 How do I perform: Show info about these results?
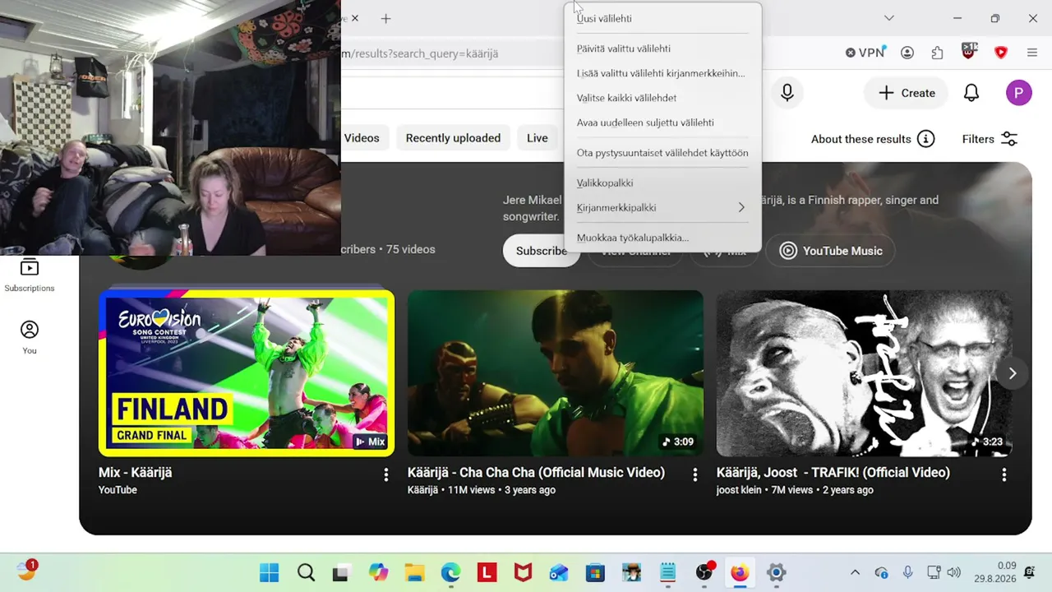tap(926, 139)
